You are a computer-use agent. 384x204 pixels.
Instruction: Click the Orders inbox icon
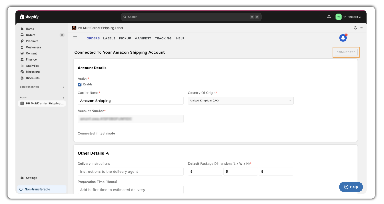[x=22, y=35]
